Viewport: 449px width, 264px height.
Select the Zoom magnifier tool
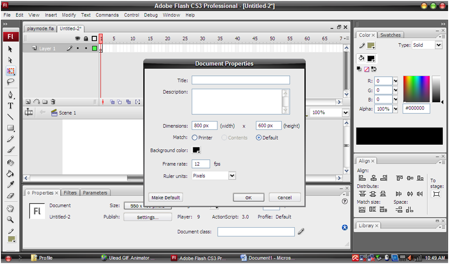click(x=10, y=219)
